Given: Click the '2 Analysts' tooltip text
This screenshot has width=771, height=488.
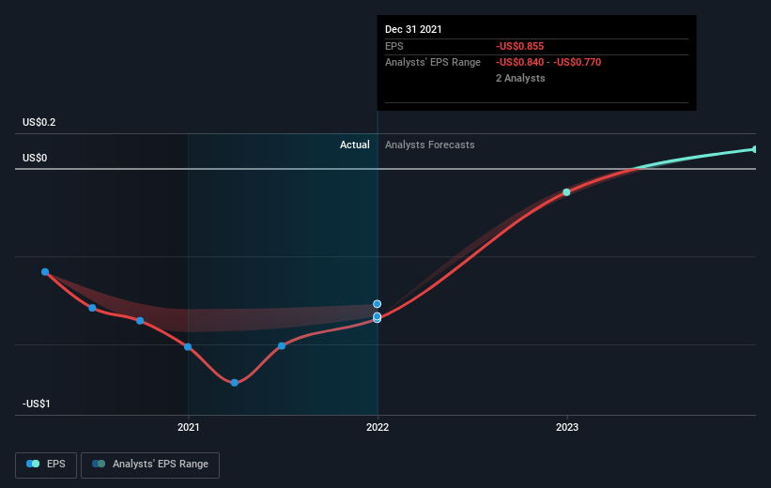Looking at the screenshot, I should point(520,78).
